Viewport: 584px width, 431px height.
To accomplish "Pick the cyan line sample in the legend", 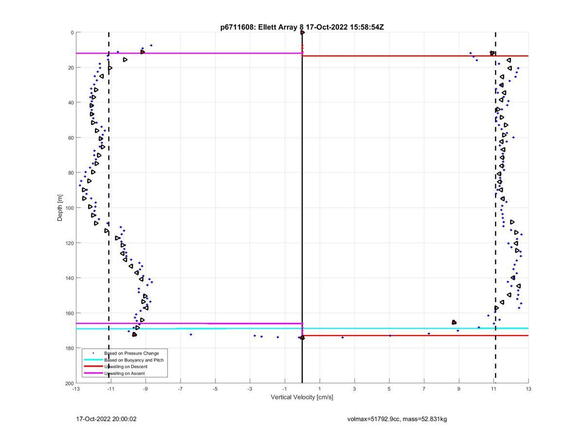I will pyautogui.click(x=93, y=360).
